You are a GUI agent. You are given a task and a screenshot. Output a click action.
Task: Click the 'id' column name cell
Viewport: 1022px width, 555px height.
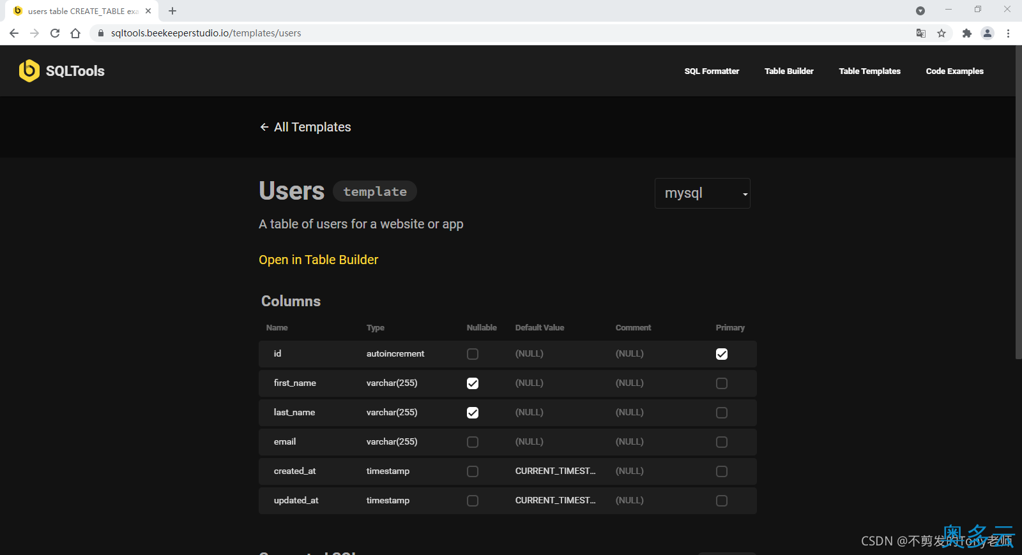pyautogui.click(x=277, y=353)
